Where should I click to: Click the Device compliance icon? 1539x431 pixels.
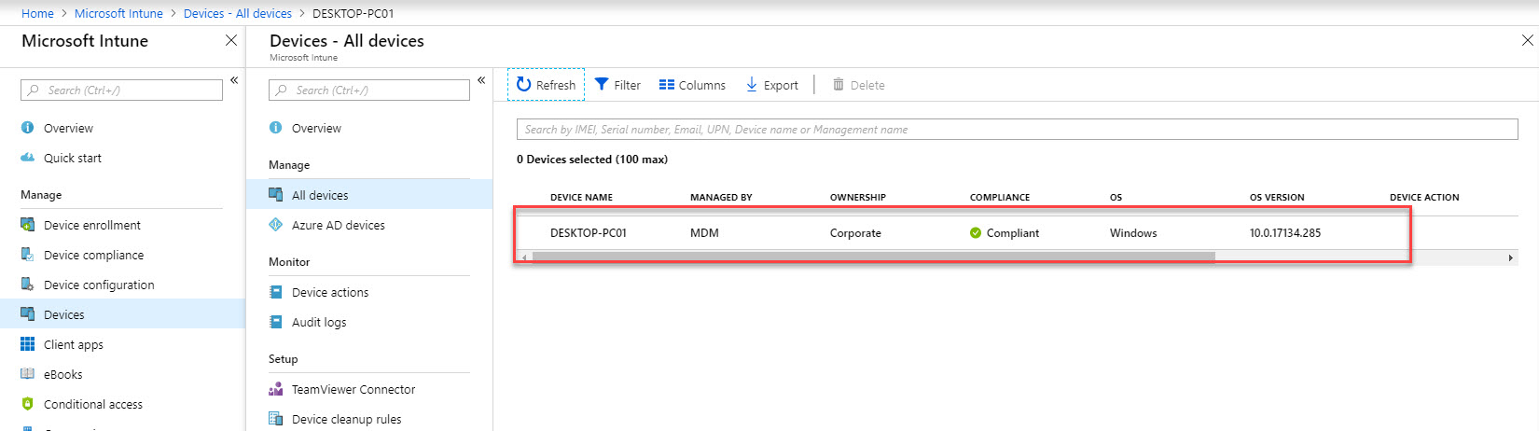point(28,255)
